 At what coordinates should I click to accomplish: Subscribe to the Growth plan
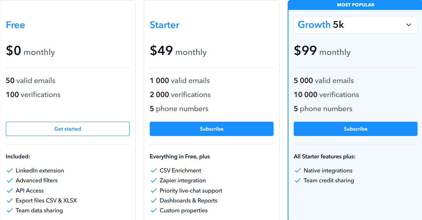[x=355, y=129]
